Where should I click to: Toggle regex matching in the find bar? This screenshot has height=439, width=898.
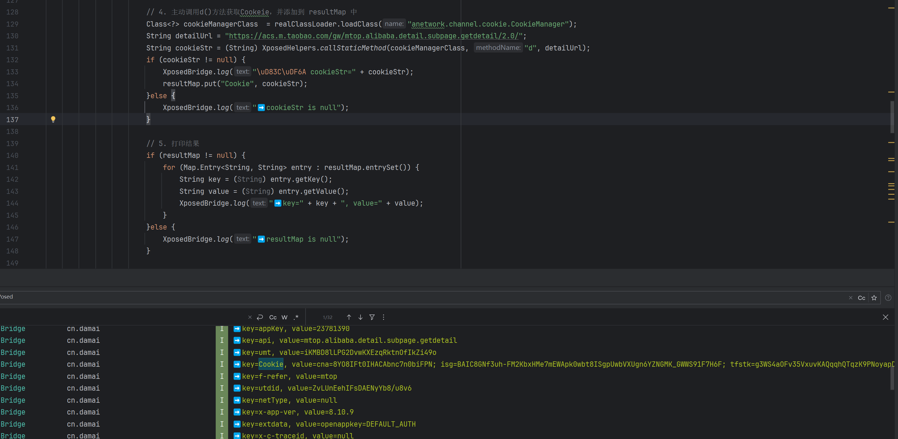(296, 317)
